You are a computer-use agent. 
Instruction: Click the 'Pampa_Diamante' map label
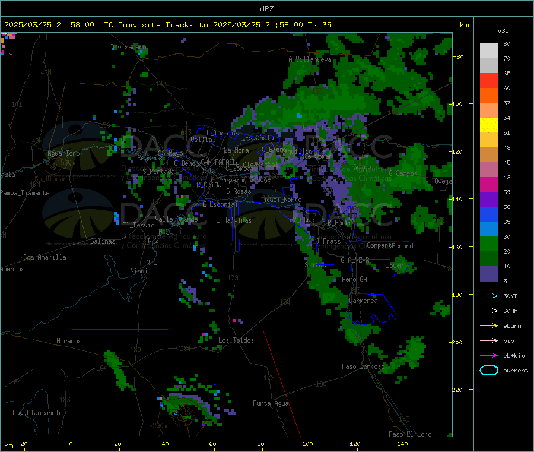25,193
